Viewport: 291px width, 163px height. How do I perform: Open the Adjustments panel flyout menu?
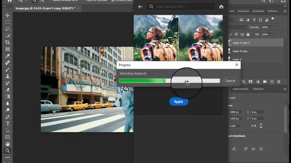(285, 89)
